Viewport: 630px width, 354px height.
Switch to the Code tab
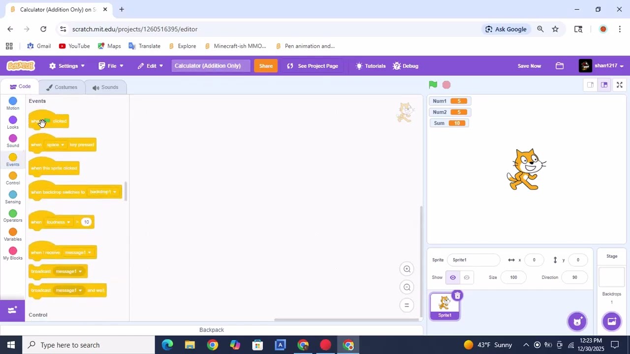tap(20, 87)
